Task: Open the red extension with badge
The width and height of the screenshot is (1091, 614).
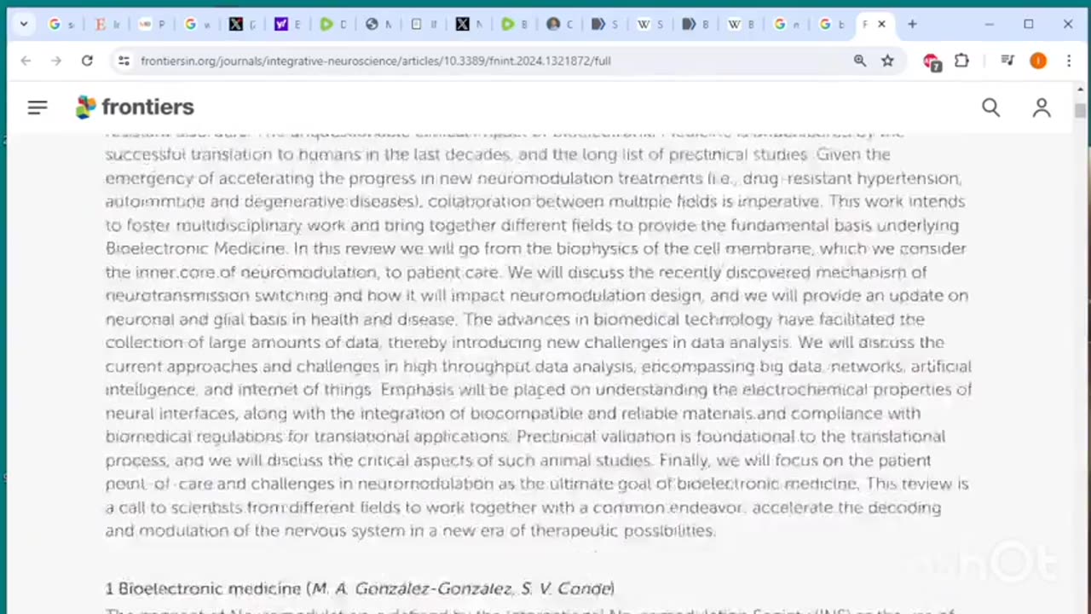Action: [x=932, y=61]
